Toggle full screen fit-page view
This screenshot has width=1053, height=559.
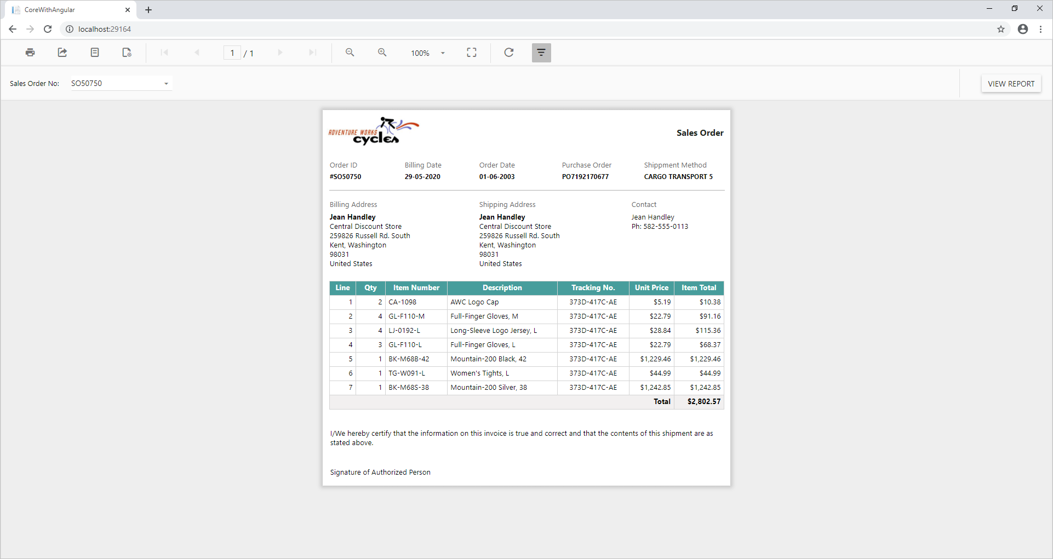471,53
